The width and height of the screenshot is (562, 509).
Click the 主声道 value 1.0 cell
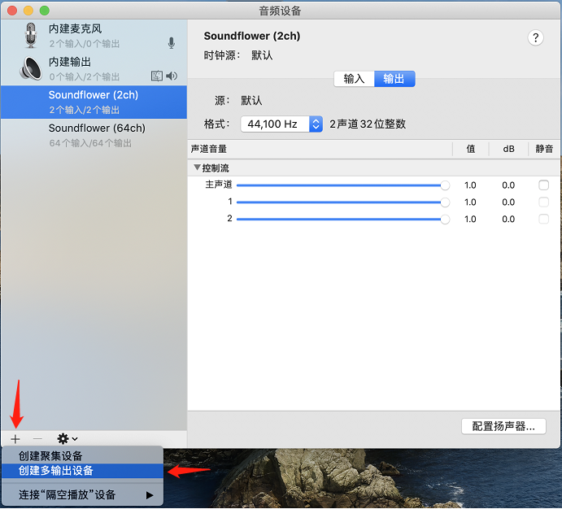[x=470, y=185]
